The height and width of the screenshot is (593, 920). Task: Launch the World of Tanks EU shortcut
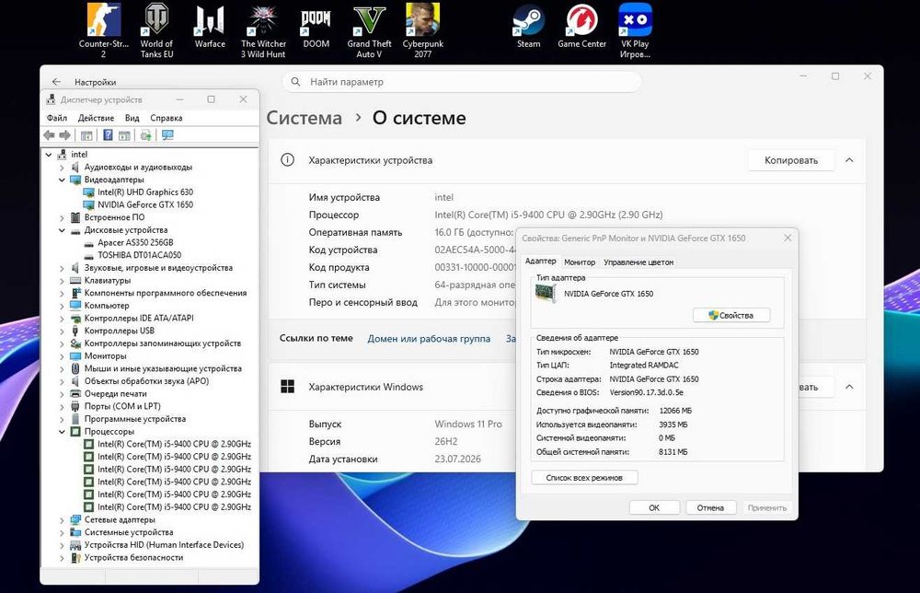[x=156, y=30]
